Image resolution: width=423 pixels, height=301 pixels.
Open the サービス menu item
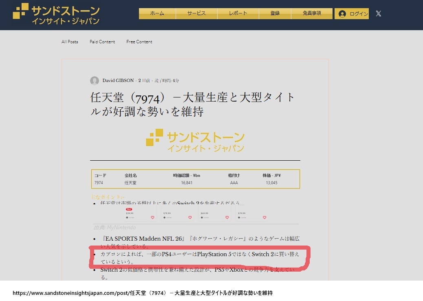[196, 13]
